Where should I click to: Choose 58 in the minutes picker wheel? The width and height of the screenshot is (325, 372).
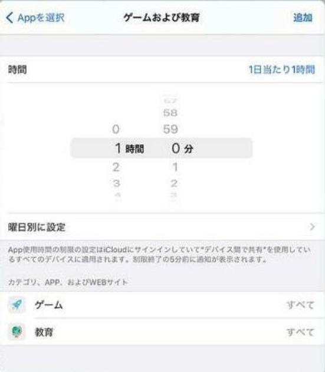(170, 113)
